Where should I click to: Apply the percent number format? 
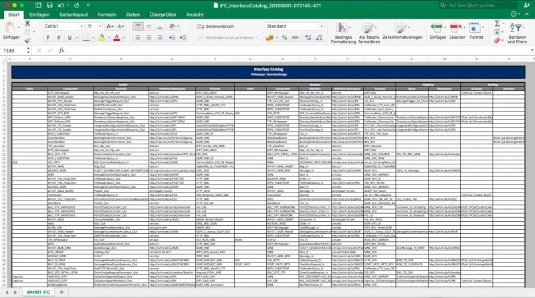coord(285,37)
